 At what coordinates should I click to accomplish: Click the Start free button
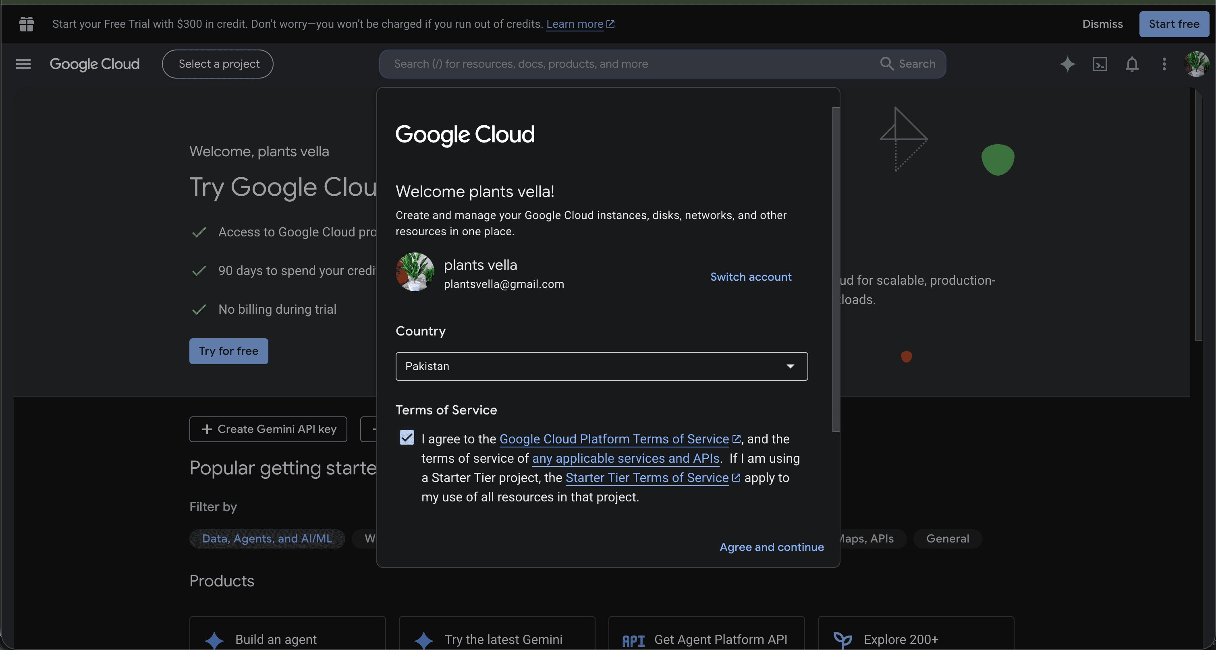(x=1174, y=24)
